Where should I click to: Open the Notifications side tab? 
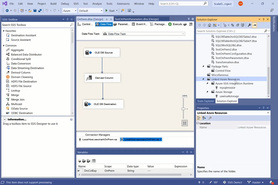point(274,24)
